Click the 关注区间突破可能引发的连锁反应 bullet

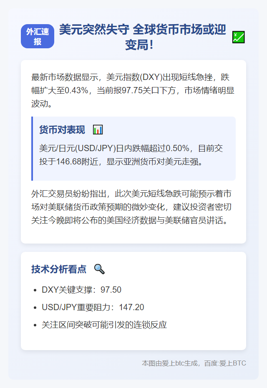tap(104, 325)
